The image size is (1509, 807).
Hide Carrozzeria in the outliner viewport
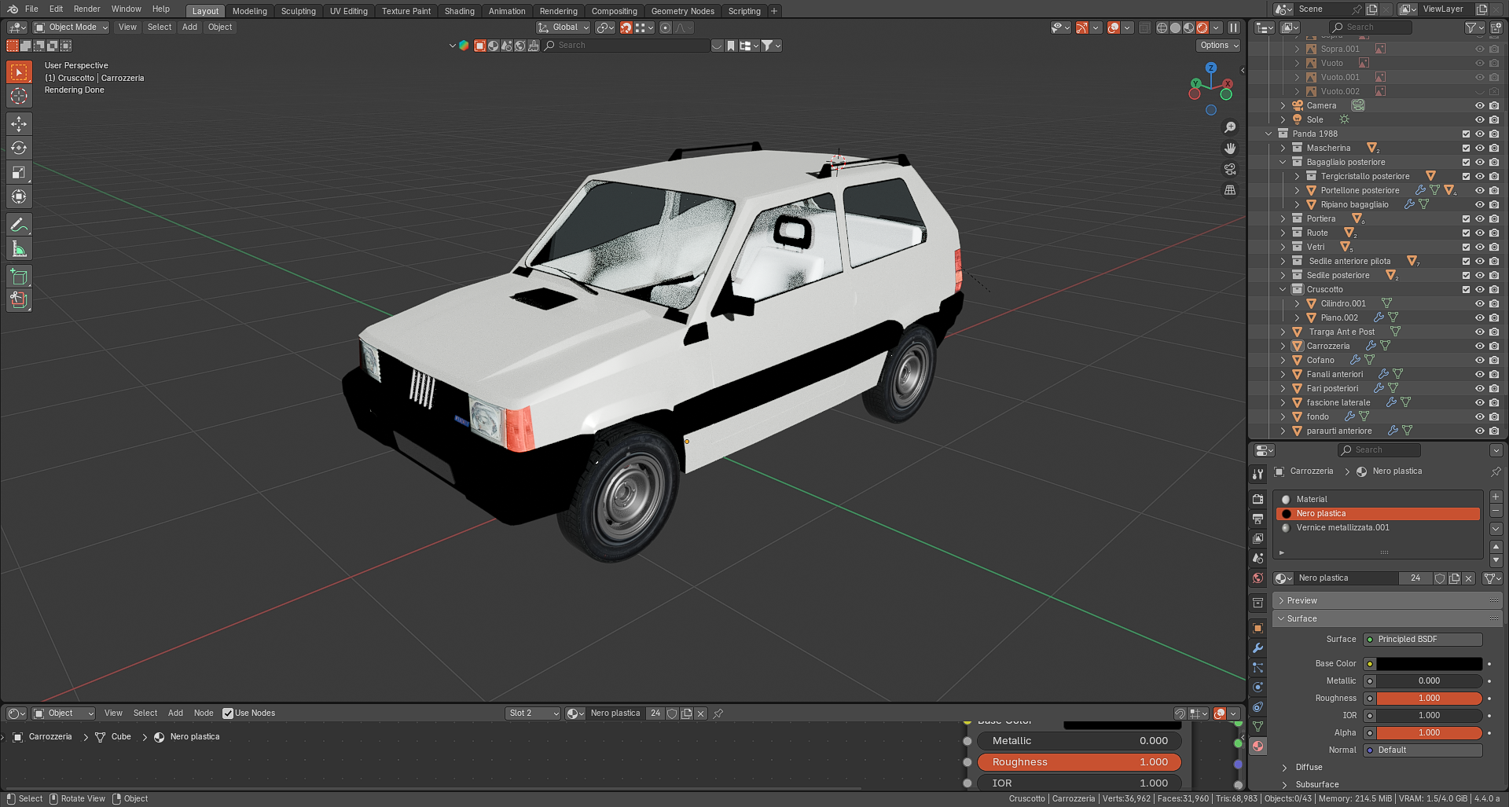point(1480,347)
